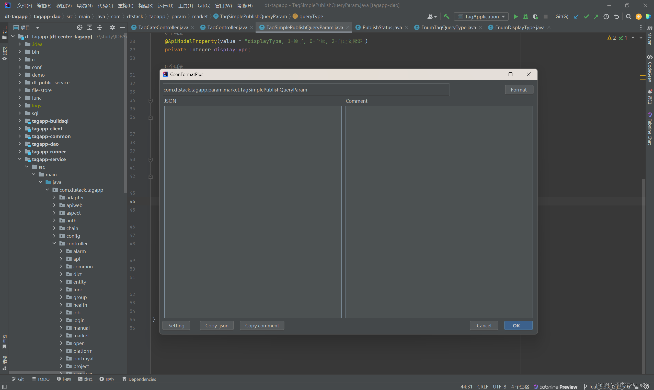Toggle tool window quick access icon
The width and height of the screenshot is (654, 390).
(4, 387)
